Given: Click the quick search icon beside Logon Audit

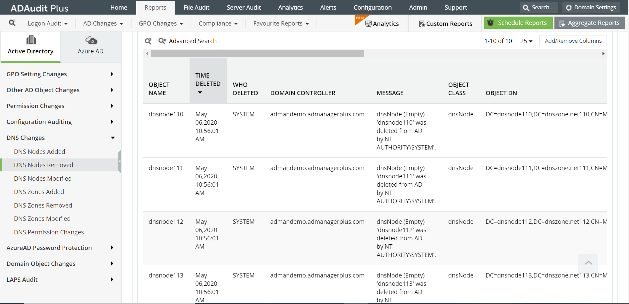Looking at the screenshot, I should pyautogui.click(x=13, y=24).
